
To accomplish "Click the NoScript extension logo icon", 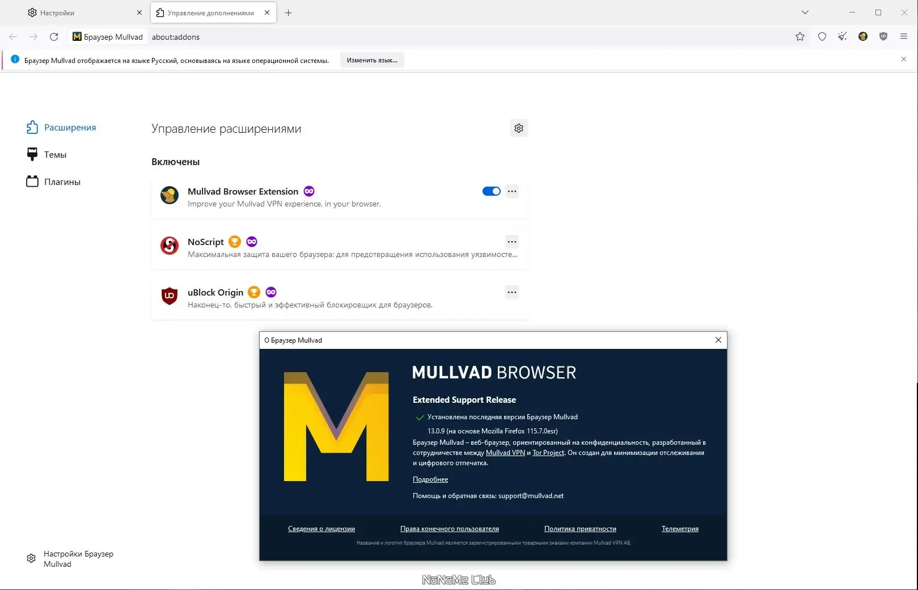I will (x=170, y=246).
